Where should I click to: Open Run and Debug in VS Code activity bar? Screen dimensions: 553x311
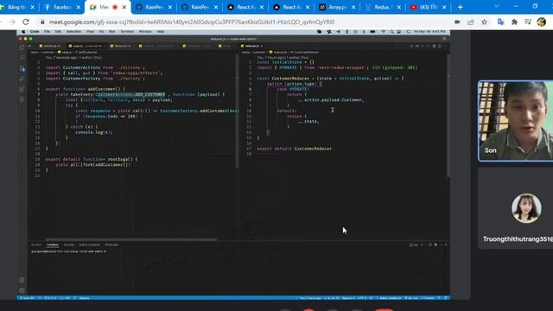tap(22, 79)
